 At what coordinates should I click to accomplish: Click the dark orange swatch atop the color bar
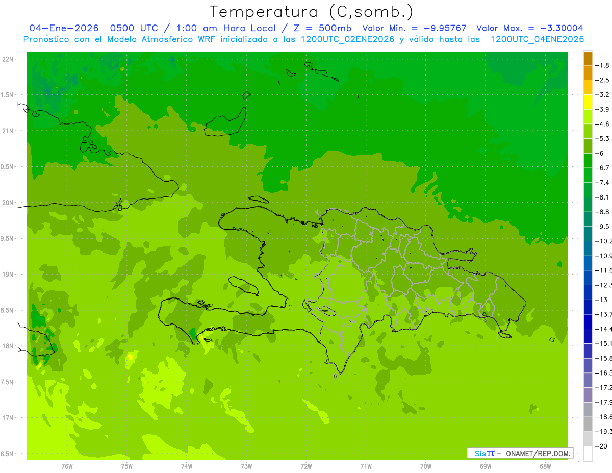coord(588,58)
